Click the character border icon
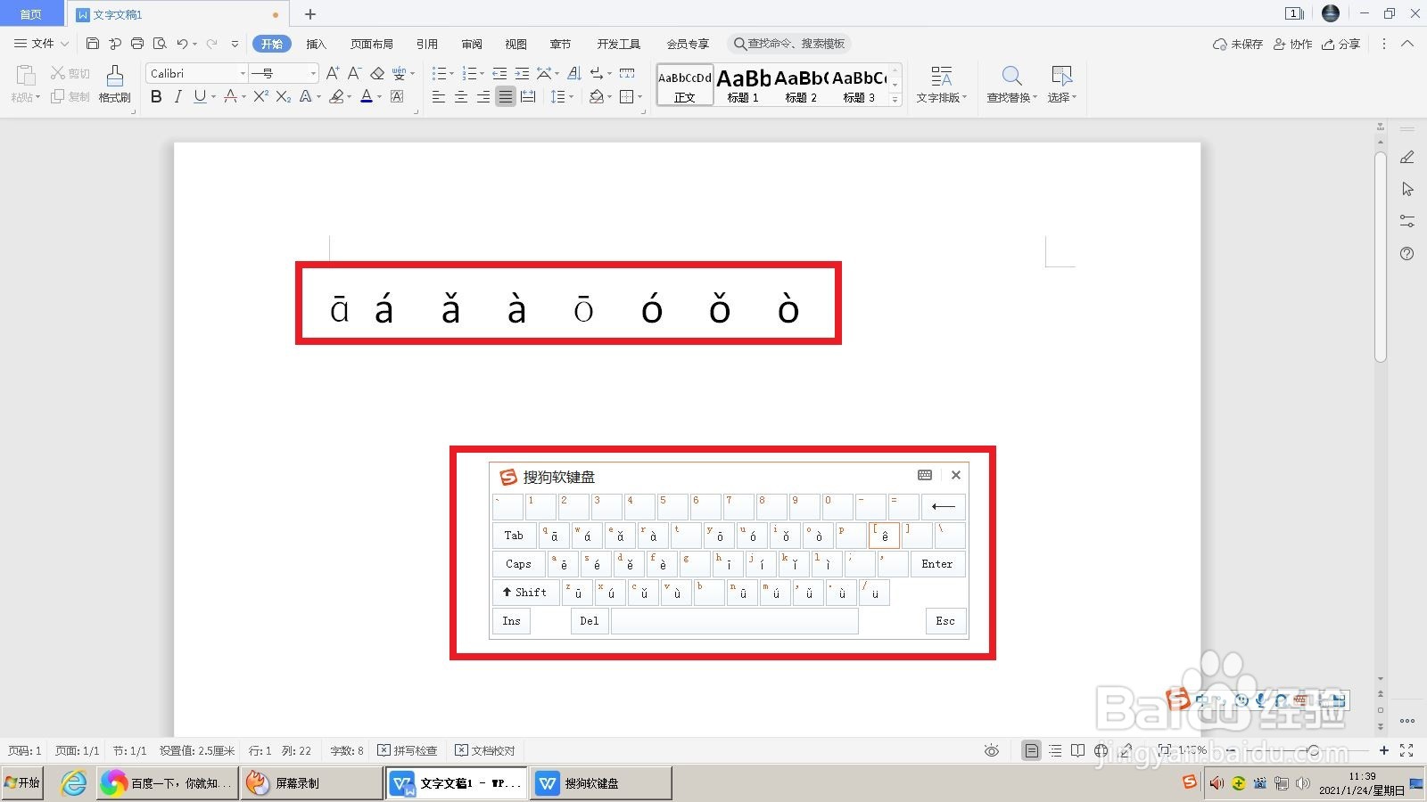 point(397,96)
